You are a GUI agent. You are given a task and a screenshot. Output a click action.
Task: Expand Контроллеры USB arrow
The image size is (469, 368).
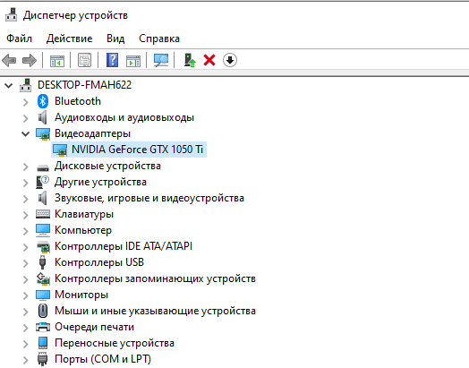tap(26, 263)
